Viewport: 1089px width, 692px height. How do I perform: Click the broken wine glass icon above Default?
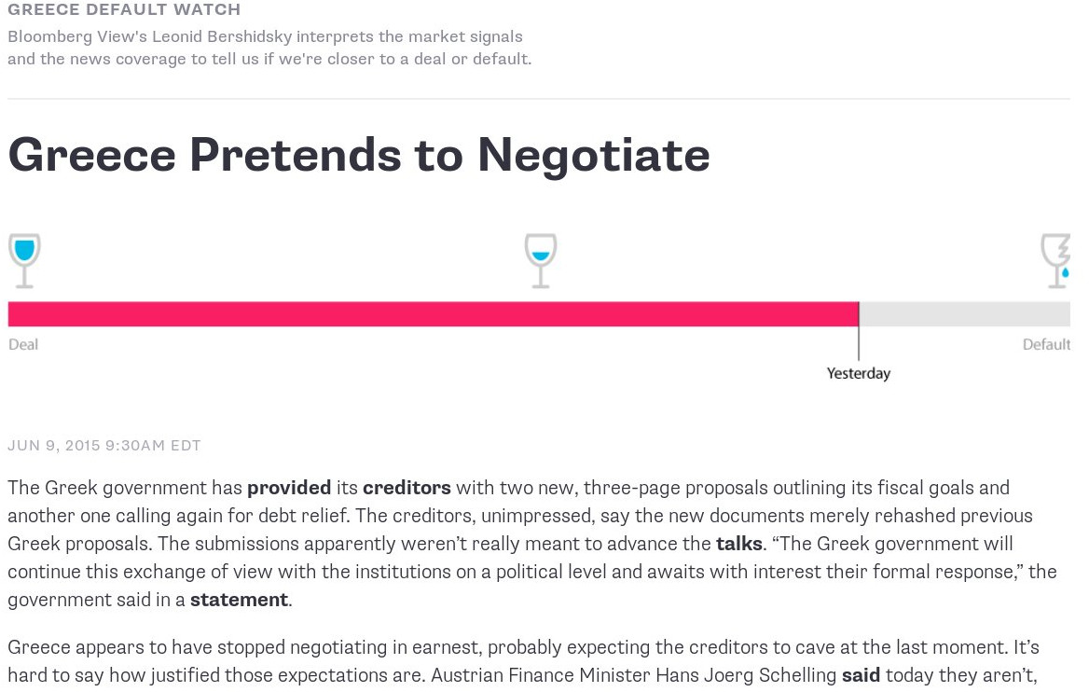(1057, 259)
